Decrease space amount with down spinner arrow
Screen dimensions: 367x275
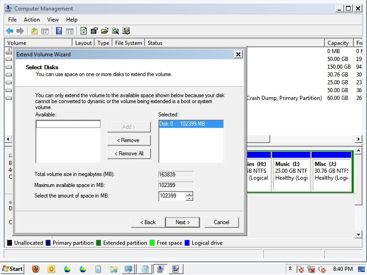pyautogui.click(x=189, y=198)
